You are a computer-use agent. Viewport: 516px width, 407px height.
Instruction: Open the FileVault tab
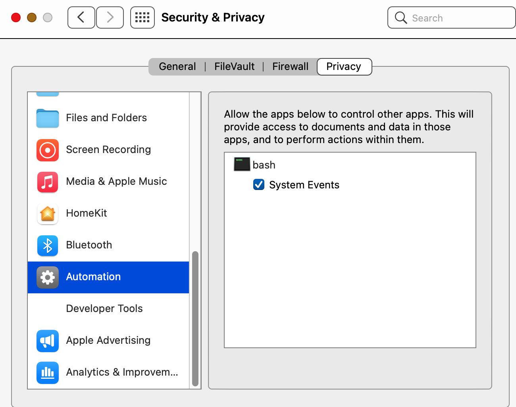(234, 66)
